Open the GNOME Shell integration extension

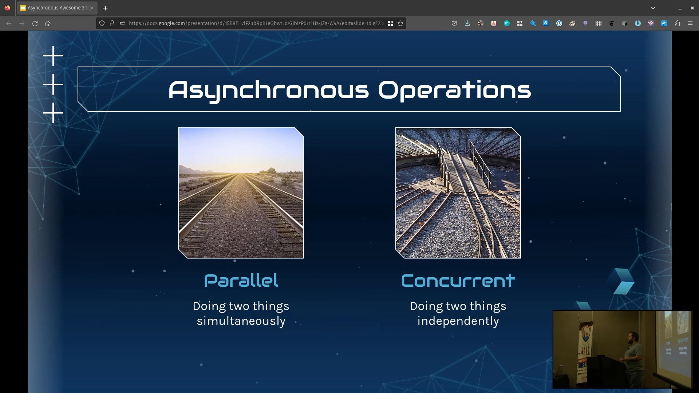click(611, 23)
